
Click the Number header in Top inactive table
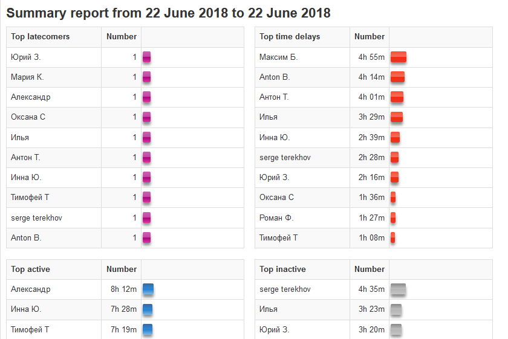click(370, 270)
